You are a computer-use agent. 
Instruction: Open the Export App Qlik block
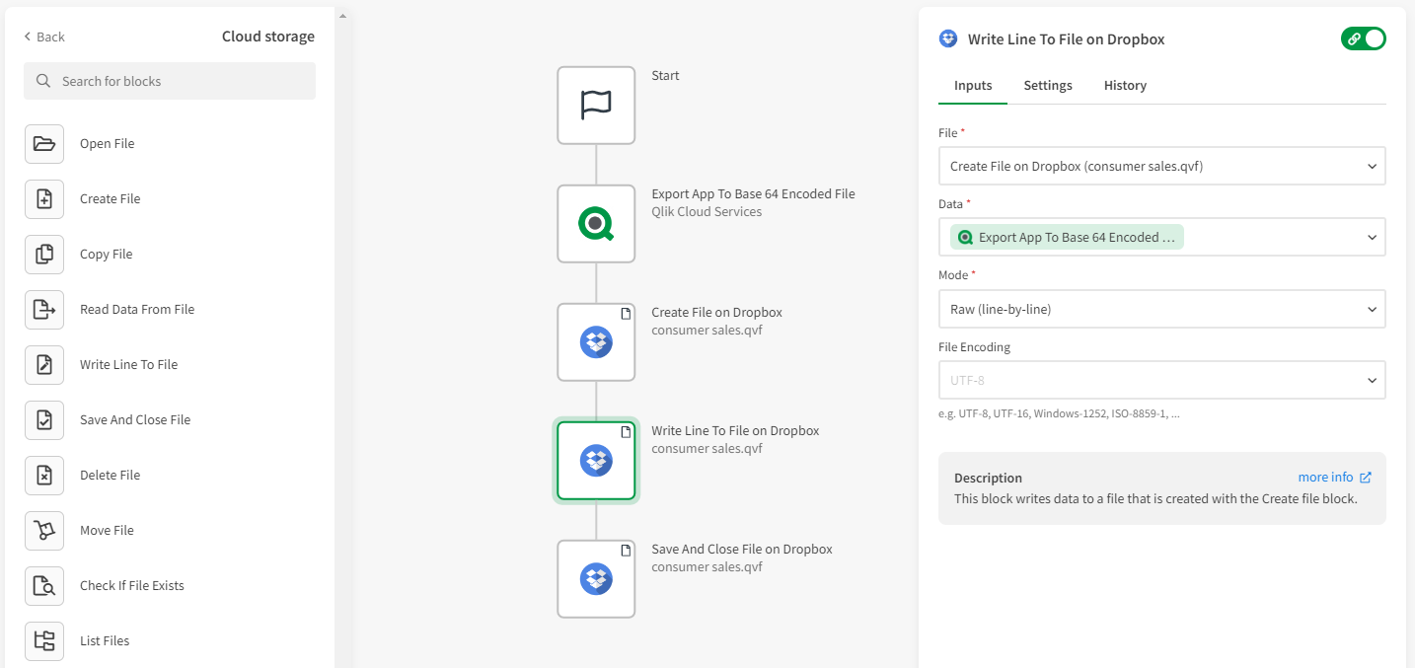click(x=596, y=224)
